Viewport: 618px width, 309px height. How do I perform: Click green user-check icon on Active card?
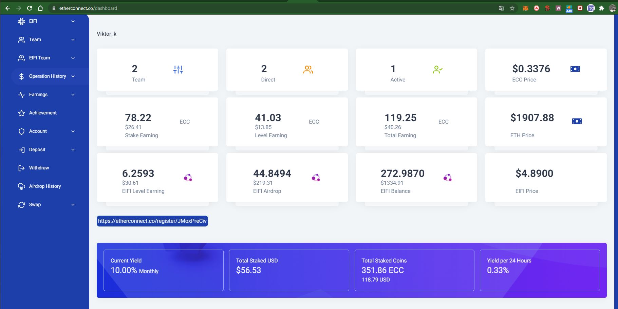pos(438,70)
